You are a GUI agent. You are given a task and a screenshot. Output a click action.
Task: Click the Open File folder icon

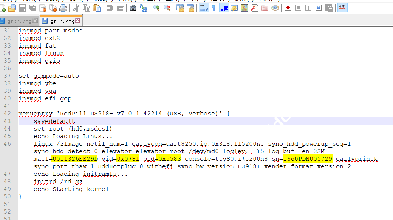(x=12, y=8)
